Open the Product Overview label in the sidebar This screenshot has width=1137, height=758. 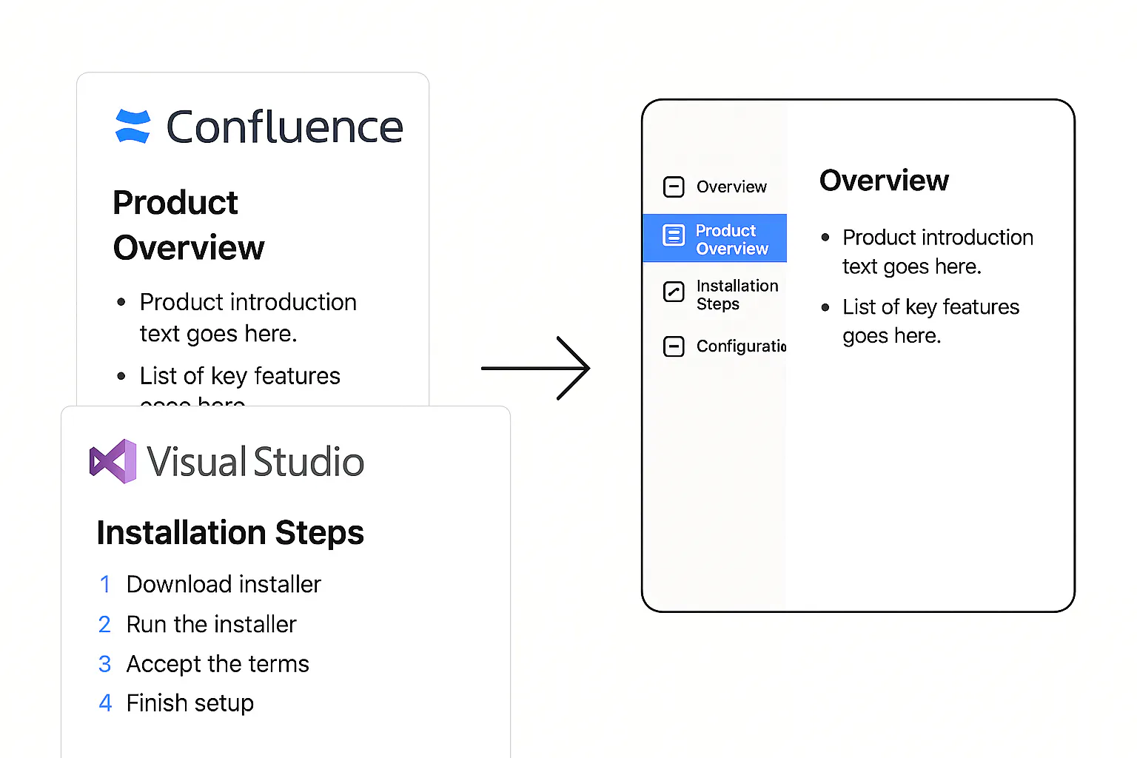pos(732,240)
